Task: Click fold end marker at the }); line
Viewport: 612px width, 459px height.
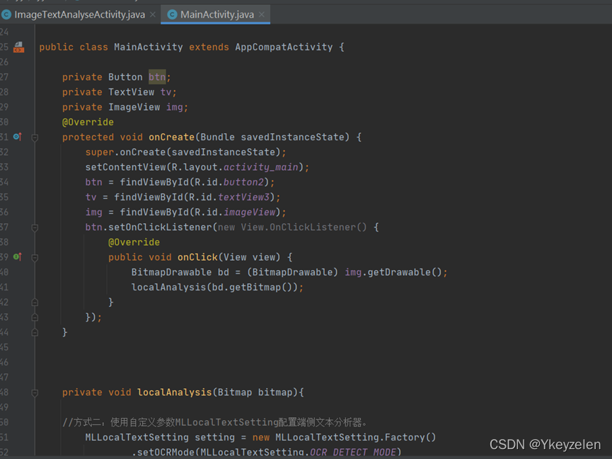Action: click(35, 317)
